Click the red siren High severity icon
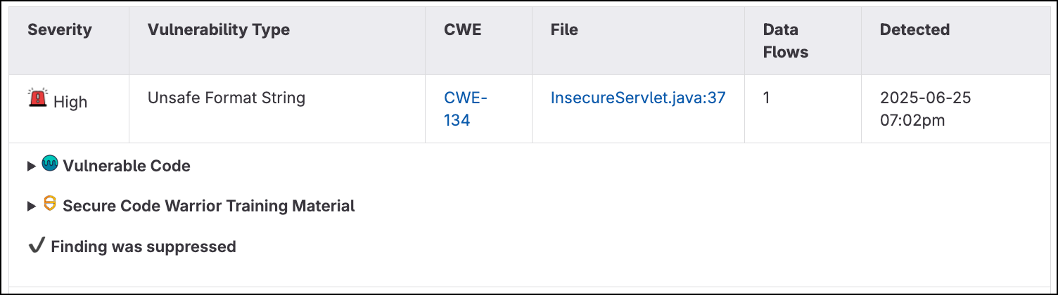This screenshot has height=295, width=1058. click(x=37, y=98)
